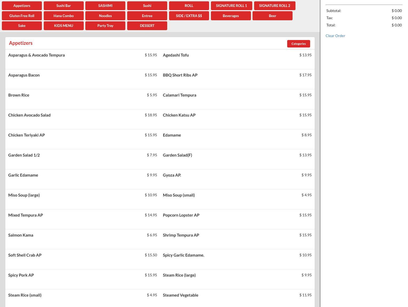Add Steamed Vegetable to the order

(181, 295)
